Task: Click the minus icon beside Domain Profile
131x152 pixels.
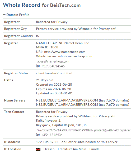Action: 4,15
